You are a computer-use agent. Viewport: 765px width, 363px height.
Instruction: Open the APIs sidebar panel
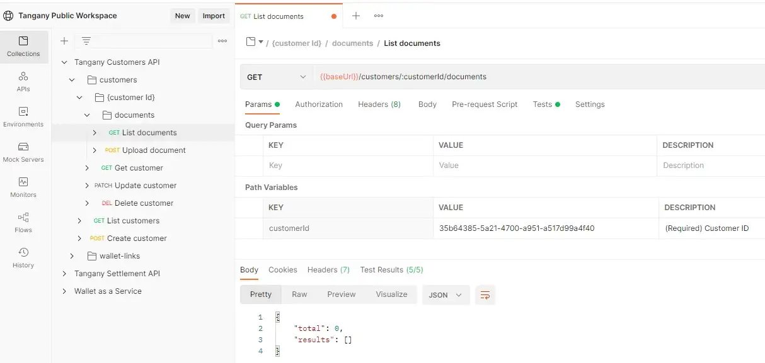[x=23, y=82]
